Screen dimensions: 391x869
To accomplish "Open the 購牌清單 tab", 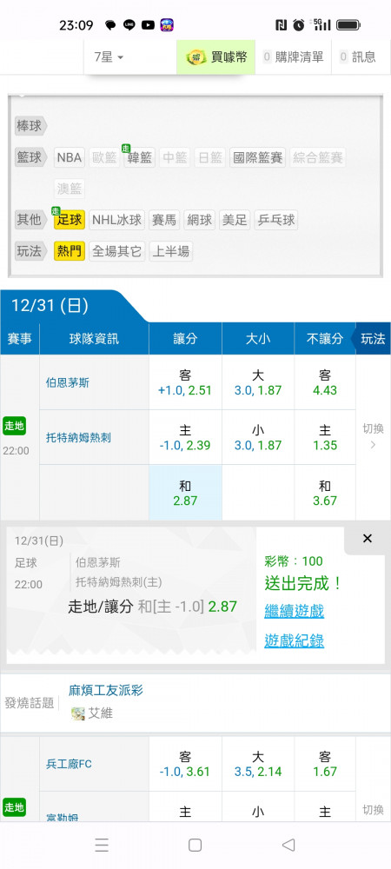I will (x=293, y=56).
